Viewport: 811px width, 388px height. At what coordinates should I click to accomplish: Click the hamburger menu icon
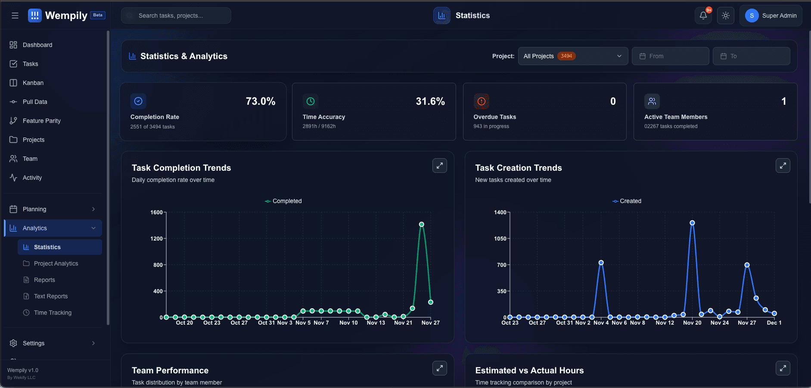tap(15, 16)
